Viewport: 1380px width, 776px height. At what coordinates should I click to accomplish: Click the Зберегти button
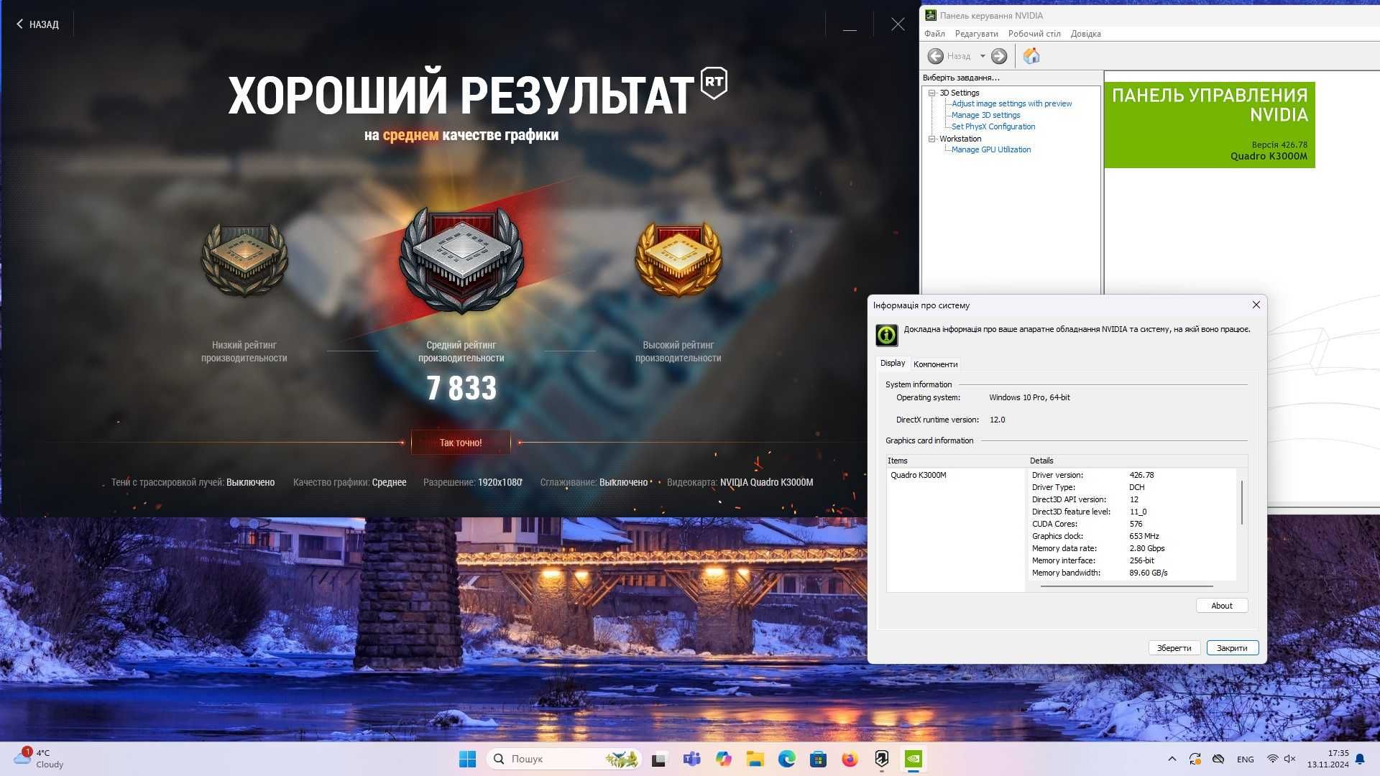coord(1174,648)
